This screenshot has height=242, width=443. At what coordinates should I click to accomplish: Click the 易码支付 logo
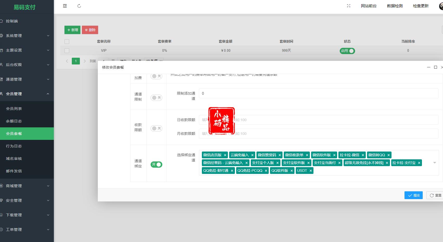point(24,7)
